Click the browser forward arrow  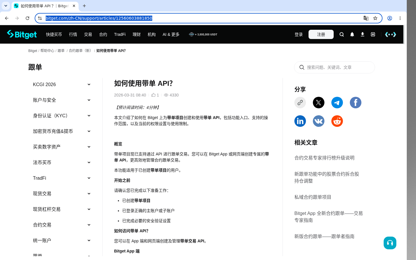pos(17,18)
